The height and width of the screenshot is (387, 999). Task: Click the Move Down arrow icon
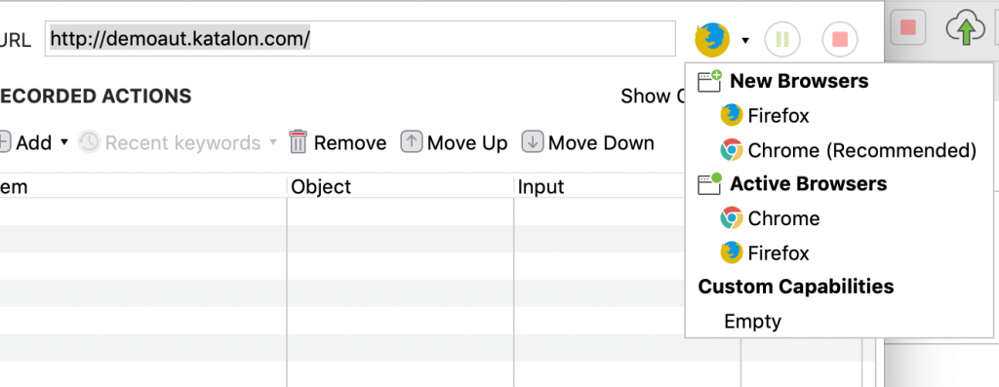[x=532, y=142]
